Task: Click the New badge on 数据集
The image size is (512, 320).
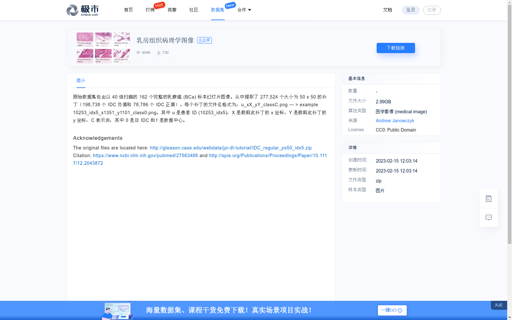Action: (x=230, y=5)
